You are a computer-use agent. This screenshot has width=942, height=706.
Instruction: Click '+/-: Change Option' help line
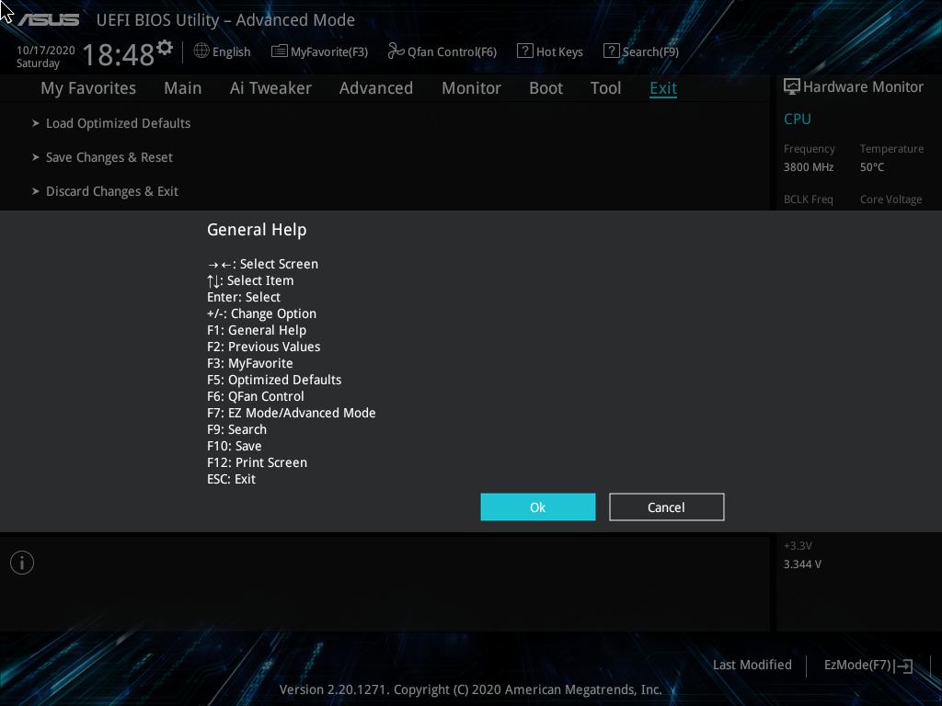point(261,314)
